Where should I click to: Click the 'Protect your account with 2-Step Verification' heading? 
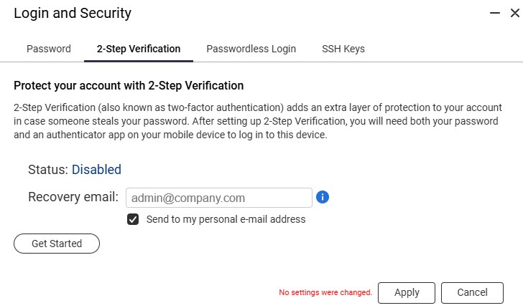click(129, 86)
